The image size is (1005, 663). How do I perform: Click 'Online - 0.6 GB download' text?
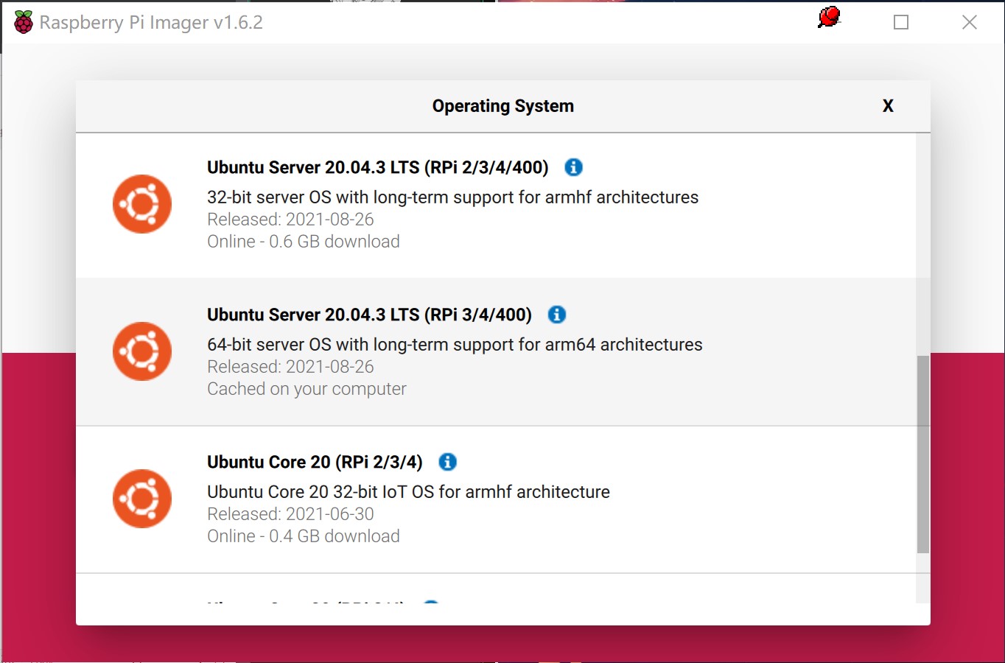[x=303, y=241]
